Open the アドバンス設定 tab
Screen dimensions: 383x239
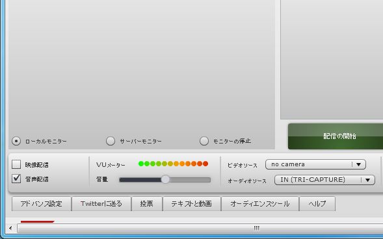click(x=41, y=204)
